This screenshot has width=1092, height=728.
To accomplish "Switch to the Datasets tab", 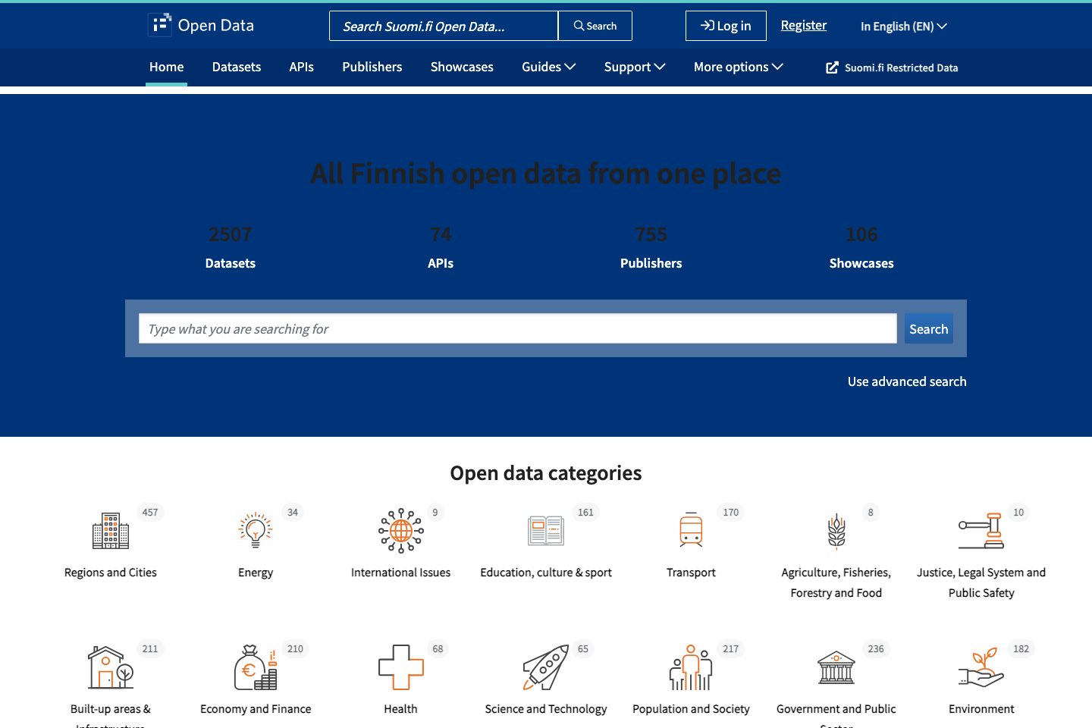I will (236, 67).
